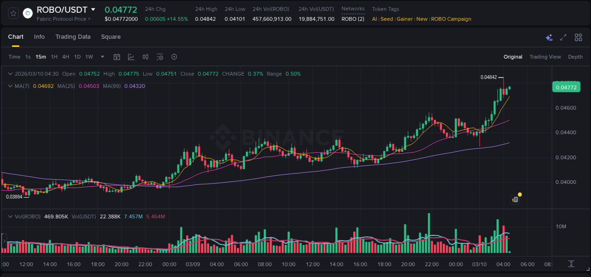Open the chart style selector icon
Screen dimensions: 591x277
point(145,57)
